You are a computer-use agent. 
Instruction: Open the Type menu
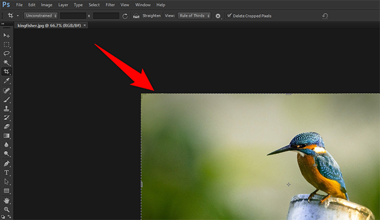pos(78,5)
